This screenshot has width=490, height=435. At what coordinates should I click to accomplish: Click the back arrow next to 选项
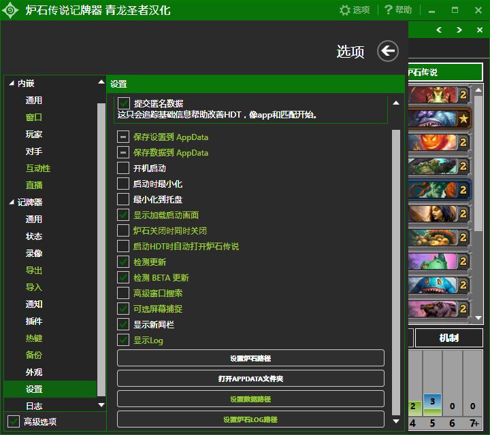tap(387, 51)
